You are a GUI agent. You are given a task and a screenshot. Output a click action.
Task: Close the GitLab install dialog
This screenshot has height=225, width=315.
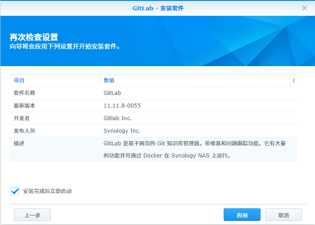coord(305,8)
